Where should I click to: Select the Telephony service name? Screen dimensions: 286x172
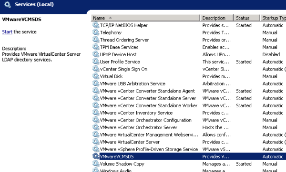click(111, 33)
